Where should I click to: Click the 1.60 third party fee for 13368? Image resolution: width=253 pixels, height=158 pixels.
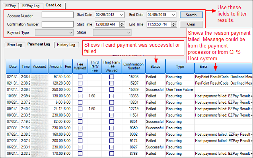pos(95,96)
